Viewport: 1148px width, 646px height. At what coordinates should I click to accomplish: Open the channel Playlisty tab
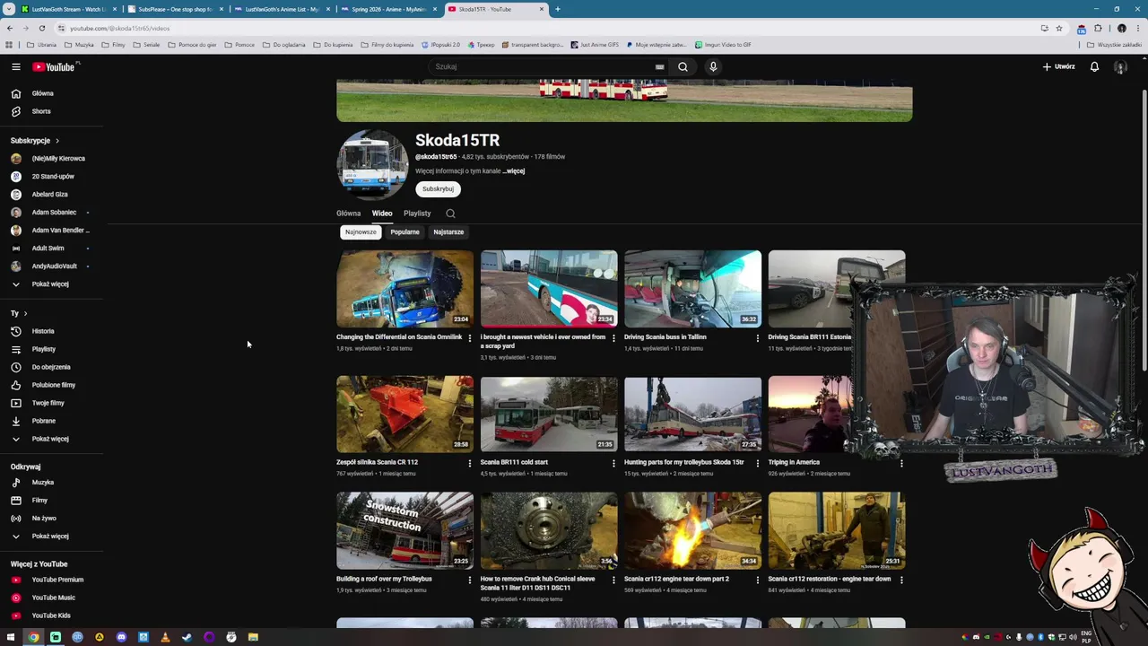point(417,214)
